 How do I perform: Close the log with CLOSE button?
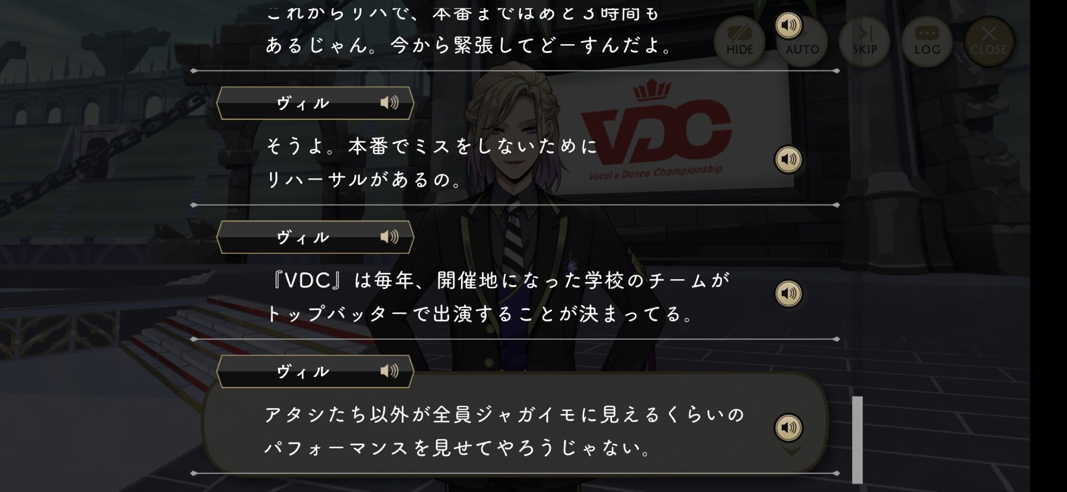[x=989, y=41]
